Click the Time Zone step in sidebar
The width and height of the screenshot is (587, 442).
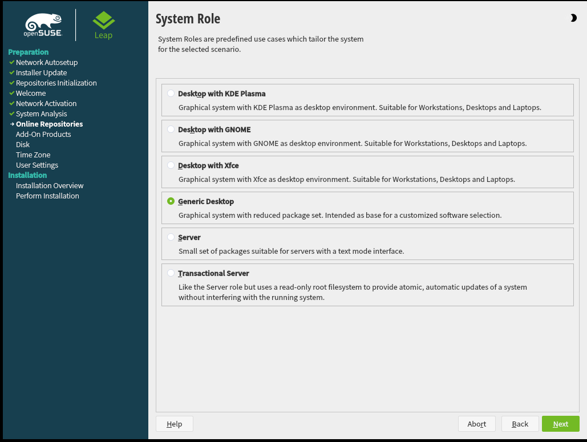pyautogui.click(x=33, y=155)
